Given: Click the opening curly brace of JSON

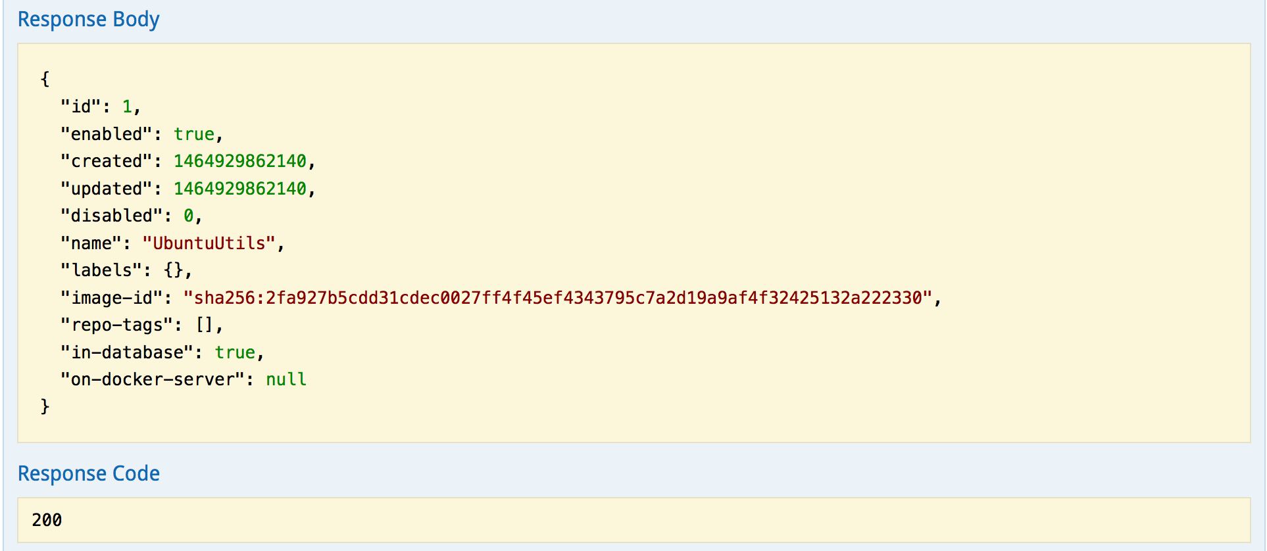Looking at the screenshot, I should click(x=45, y=79).
